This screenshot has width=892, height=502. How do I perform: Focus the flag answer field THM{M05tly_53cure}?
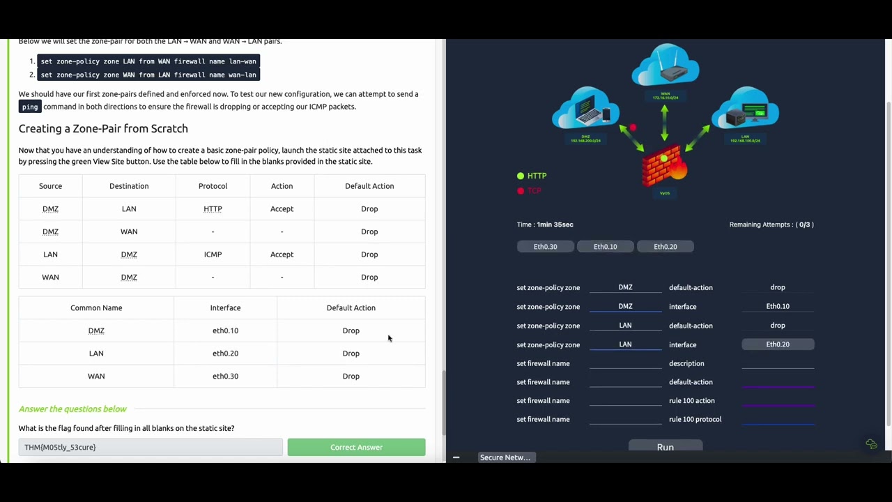pyautogui.click(x=151, y=448)
